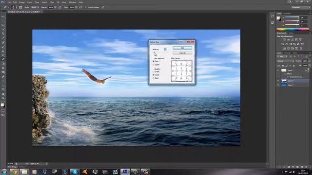Toggle the Brush panel icon in options bar
Screen dimensions: 312x175
pyautogui.click(x=20, y=7)
